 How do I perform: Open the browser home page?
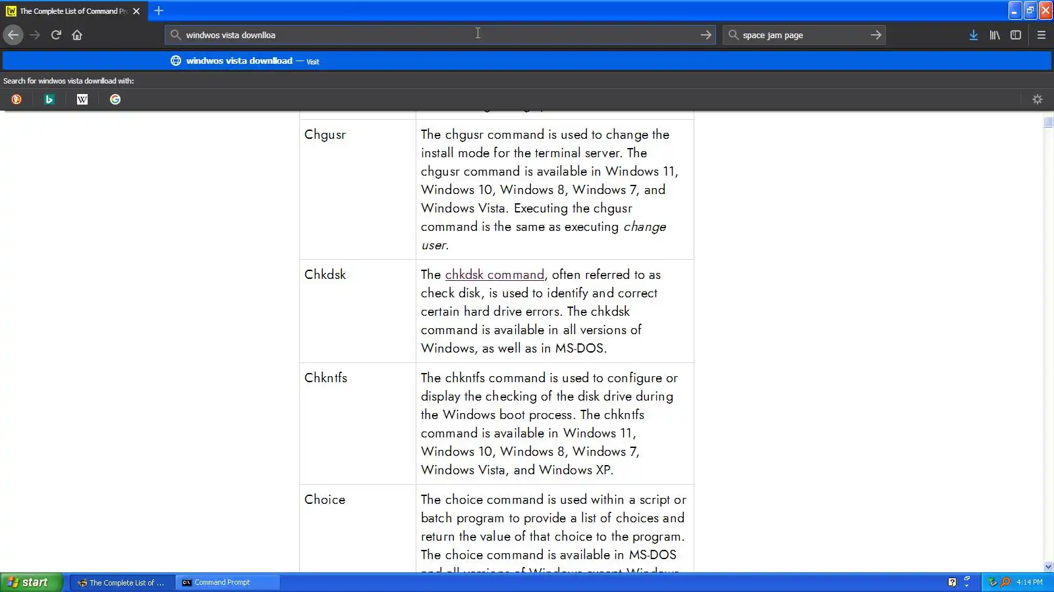[77, 35]
